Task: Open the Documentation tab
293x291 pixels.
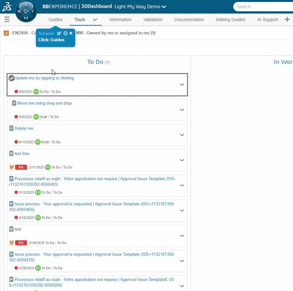Action: click(x=189, y=20)
